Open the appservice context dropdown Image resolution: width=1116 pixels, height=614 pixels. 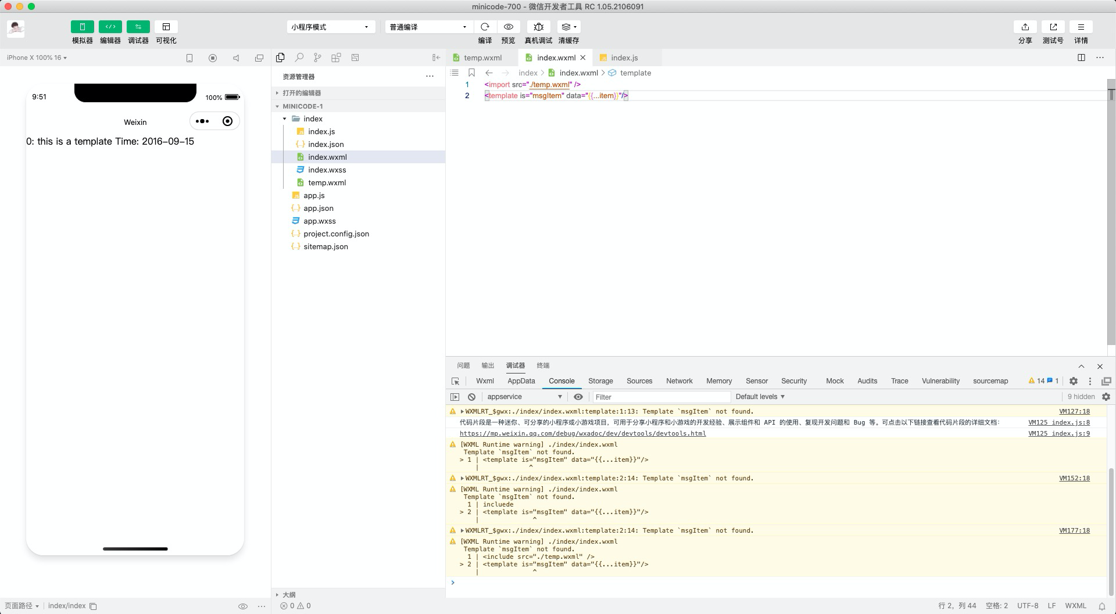[x=525, y=397]
